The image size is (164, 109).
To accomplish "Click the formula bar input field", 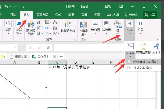I will 89,48.
